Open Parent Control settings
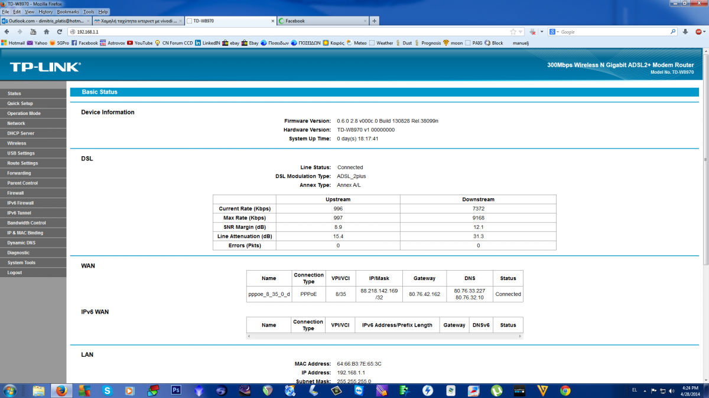This screenshot has height=398, width=709. pyautogui.click(x=33, y=183)
